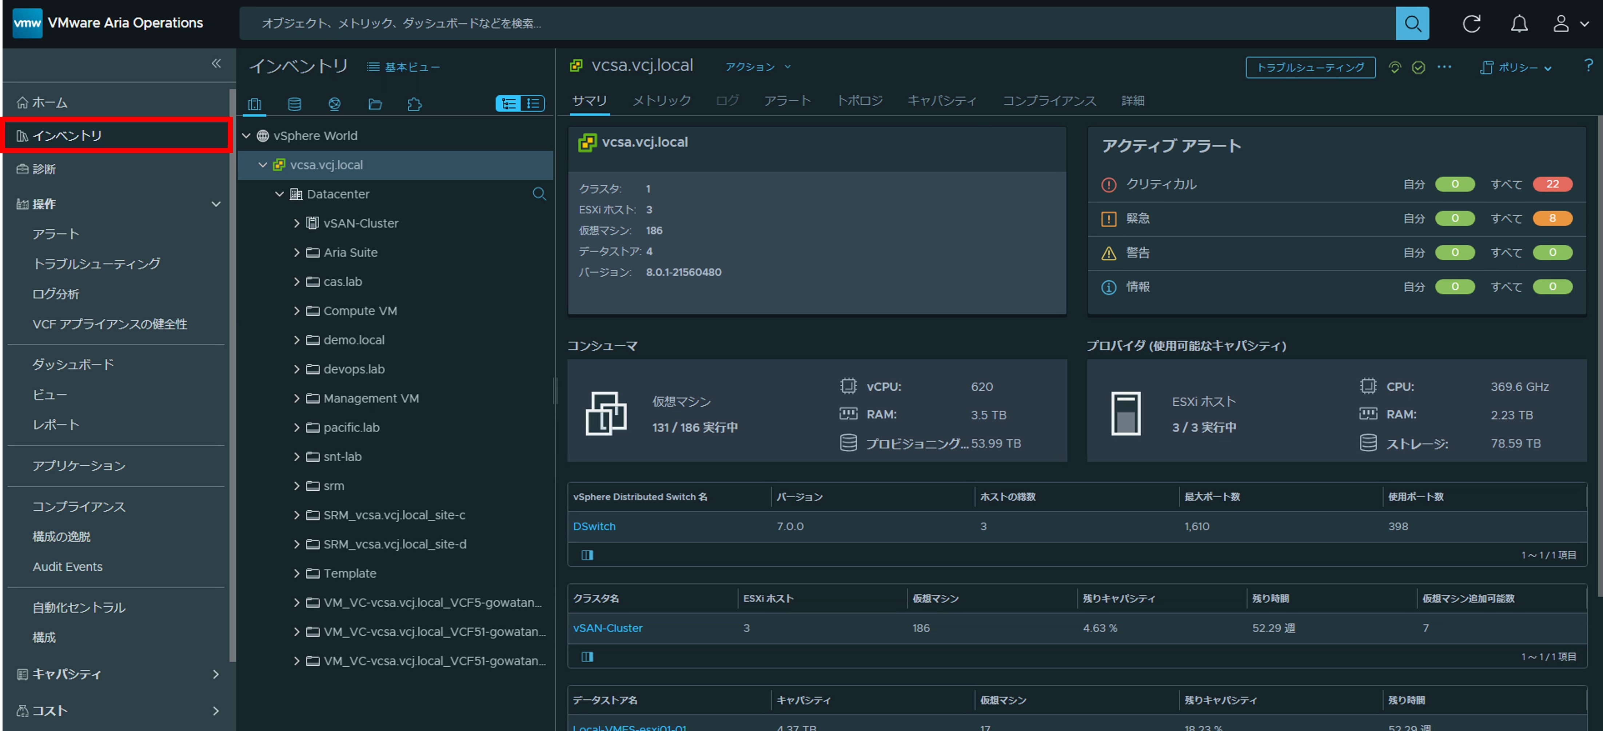1603x731 pixels.
Task: Select the datastore inventory icon
Action: (294, 104)
